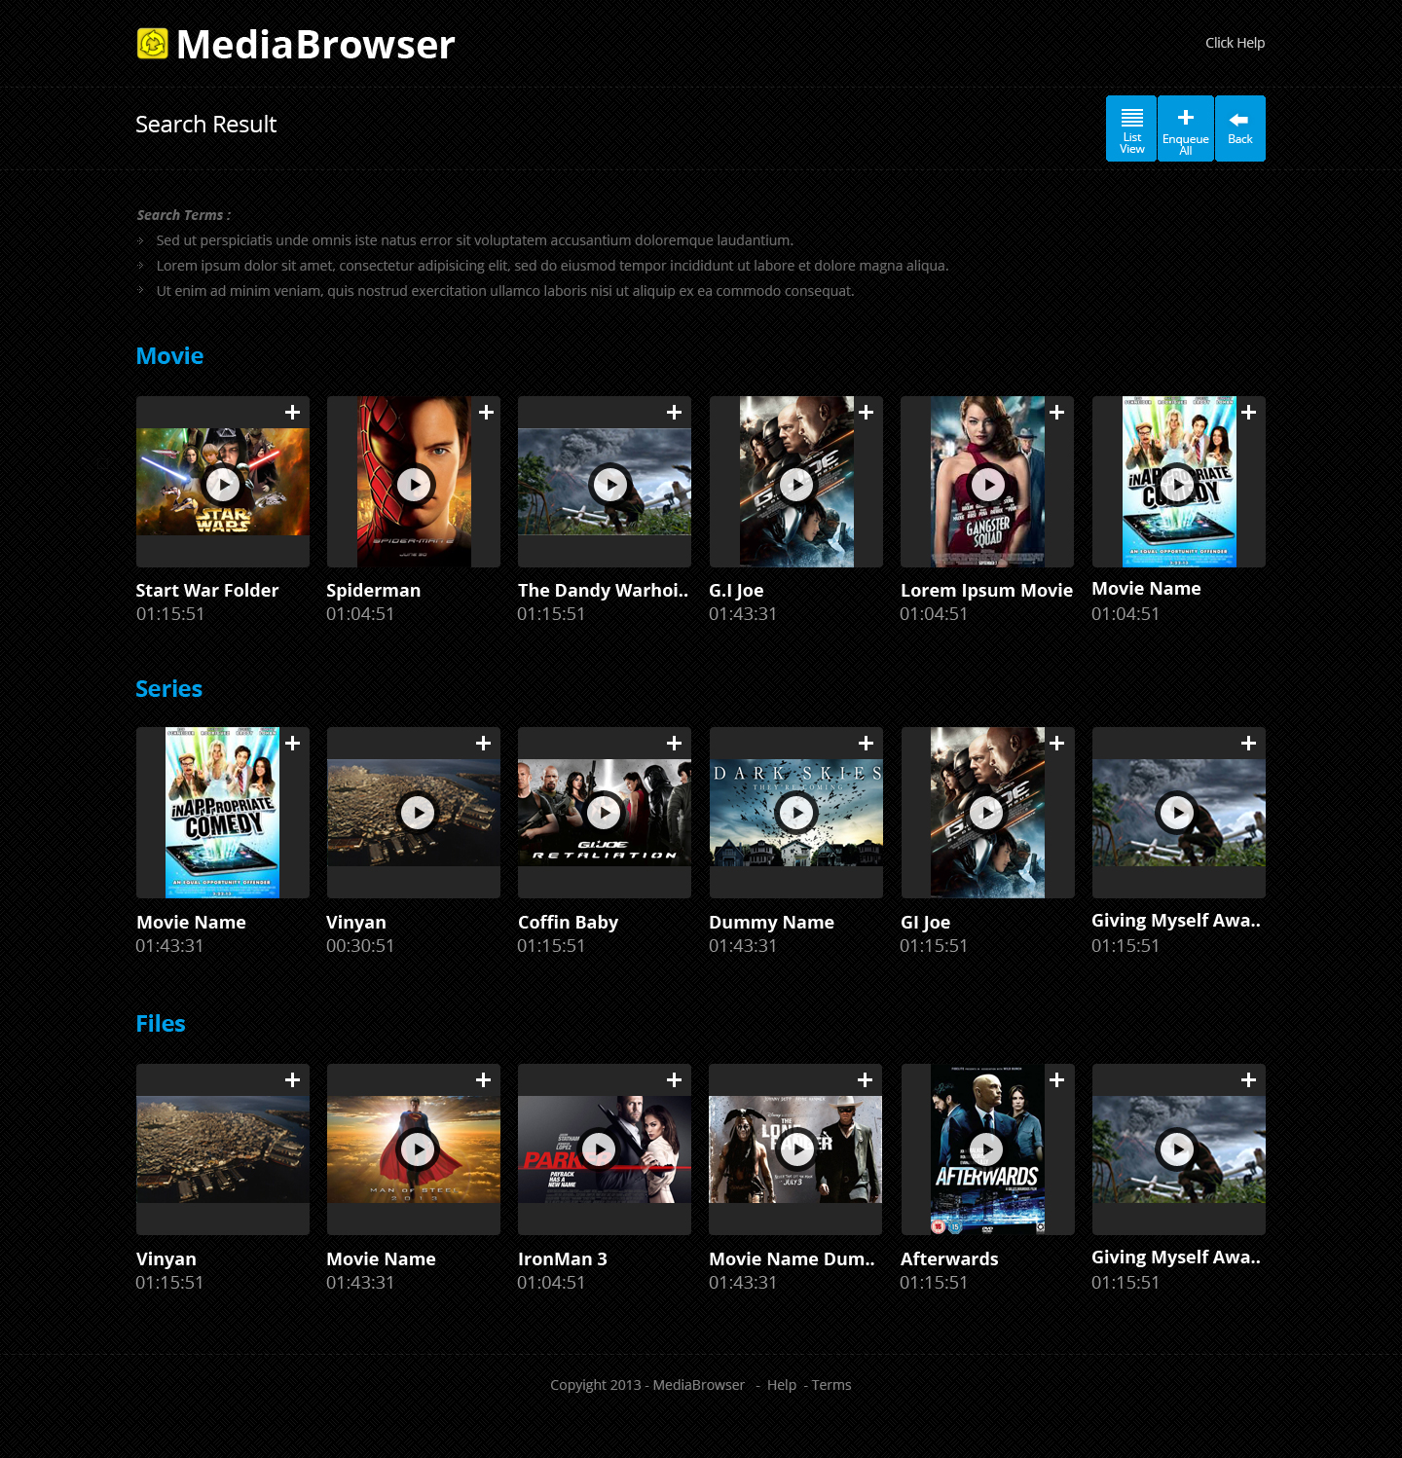This screenshot has width=1402, height=1458.
Task: Play IronMan 3 file
Action: point(599,1149)
